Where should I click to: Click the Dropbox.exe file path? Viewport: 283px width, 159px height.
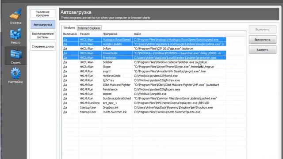click(x=173, y=107)
